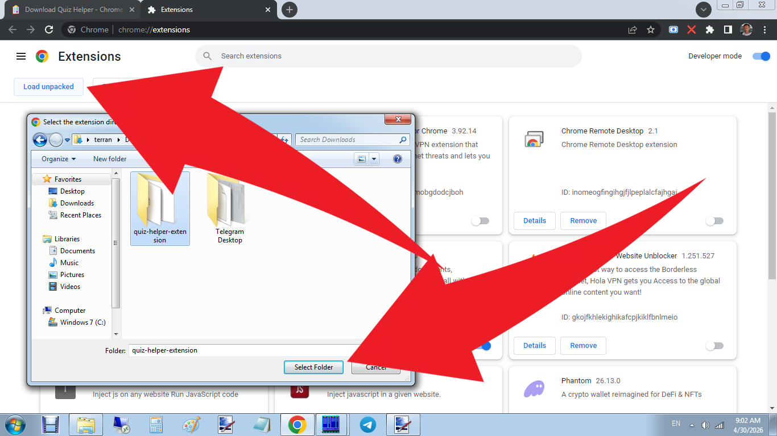
Task: Open Calculator from the taskbar
Action: coord(156,425)
